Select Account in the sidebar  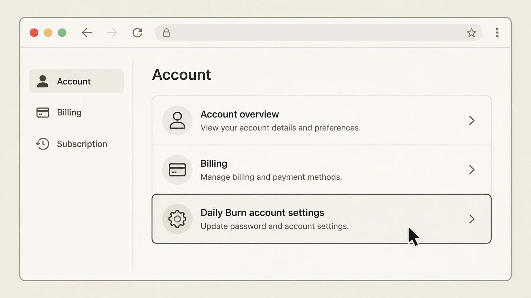pyautogui.click(x=76, y=81)
